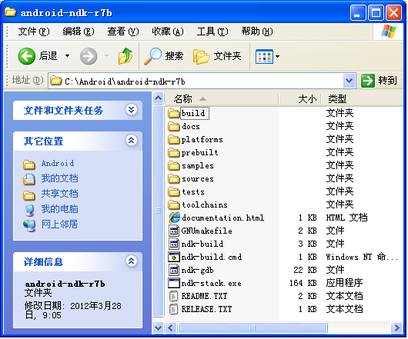The image size is (408, 339).
Task: Sort by the Type (类型) column header
Action: [362, 99]
